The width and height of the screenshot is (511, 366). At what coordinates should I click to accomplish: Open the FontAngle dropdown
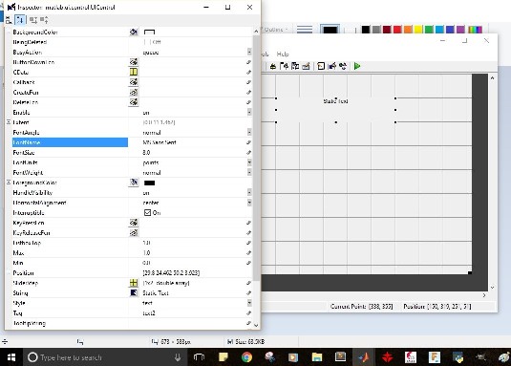(249, 132)
